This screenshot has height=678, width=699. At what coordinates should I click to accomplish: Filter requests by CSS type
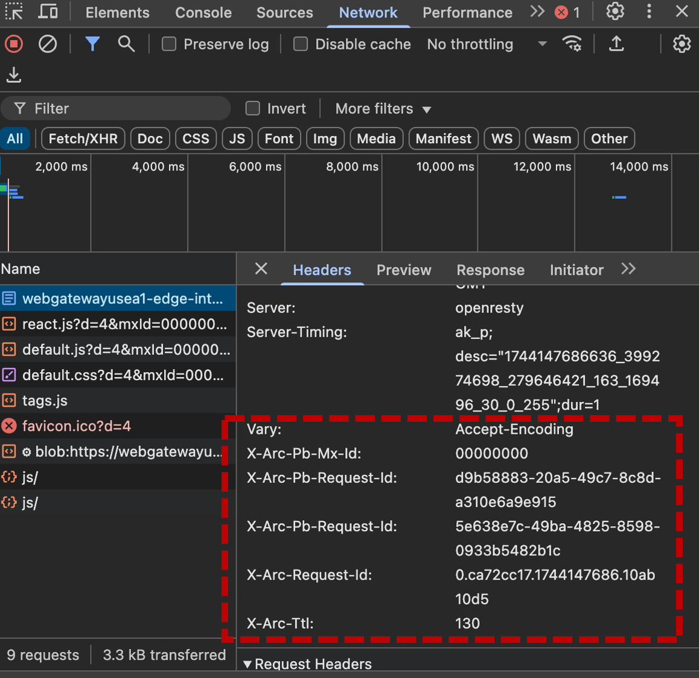(x=196, y=138)
